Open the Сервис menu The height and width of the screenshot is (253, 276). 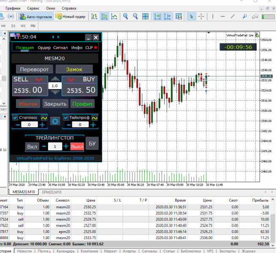[x=33, y=8]
